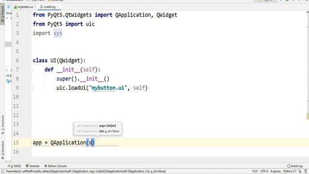The image size is (309, 174).
Task: Click the Event Log magnifier icon
Action: [x=289, y=166]
